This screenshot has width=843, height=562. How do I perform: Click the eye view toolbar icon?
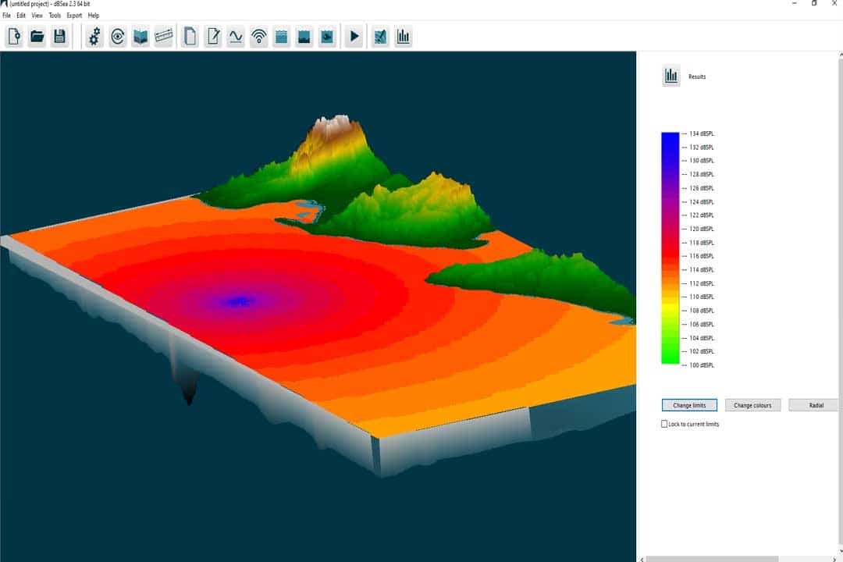click(118, 36)
